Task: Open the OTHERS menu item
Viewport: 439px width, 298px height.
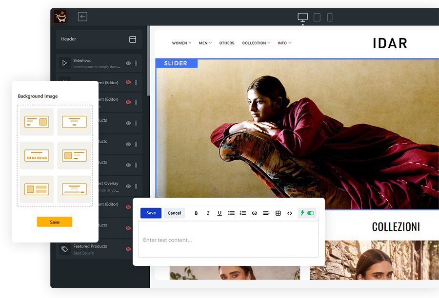Action: tap(227, 43)
